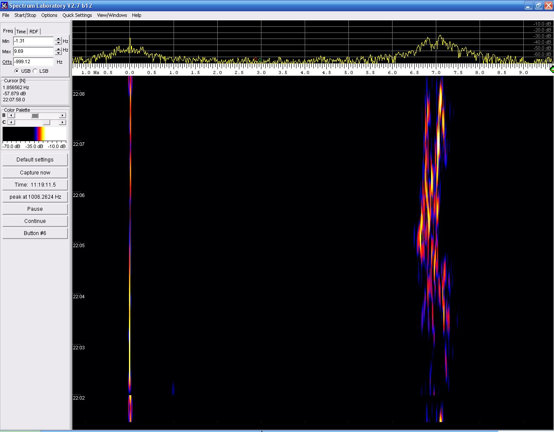Open the Quick Settings menu
Viewport: 554px width, 432px height.
77,15
